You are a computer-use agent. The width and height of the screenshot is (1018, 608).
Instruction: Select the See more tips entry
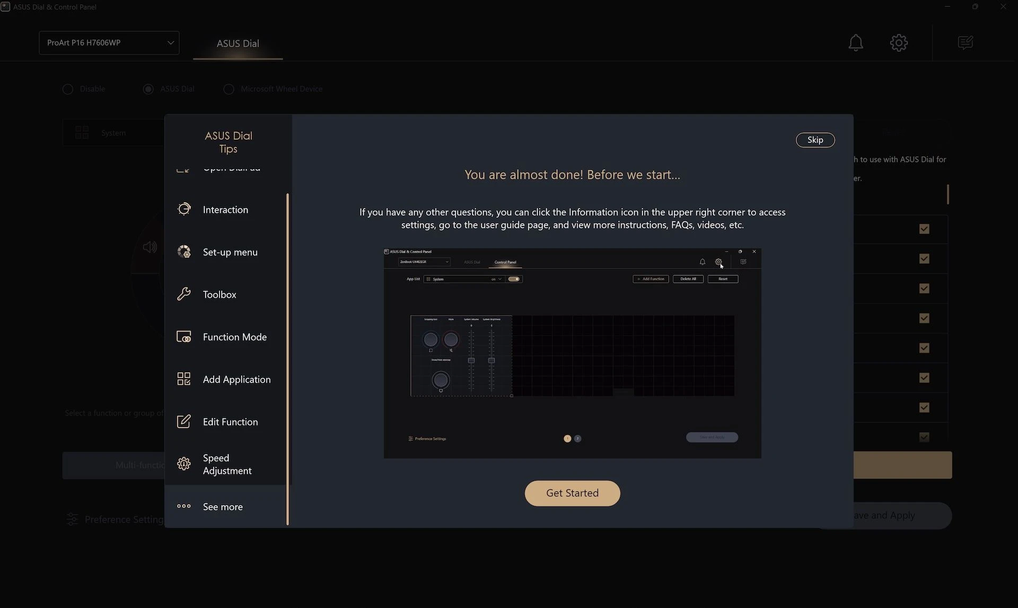pos(225,506)
